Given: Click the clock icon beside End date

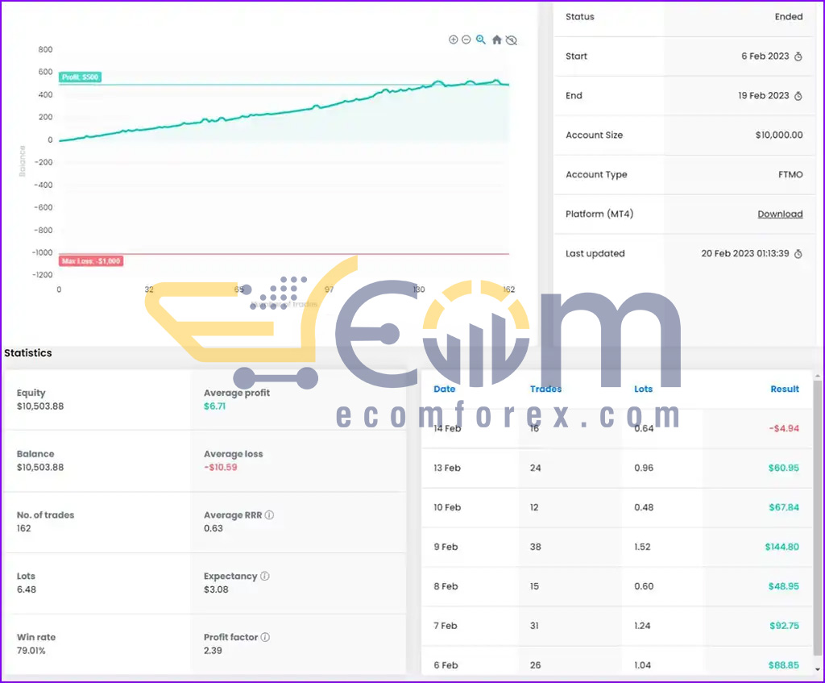Looking at the screenshot, I should point(798,96).
